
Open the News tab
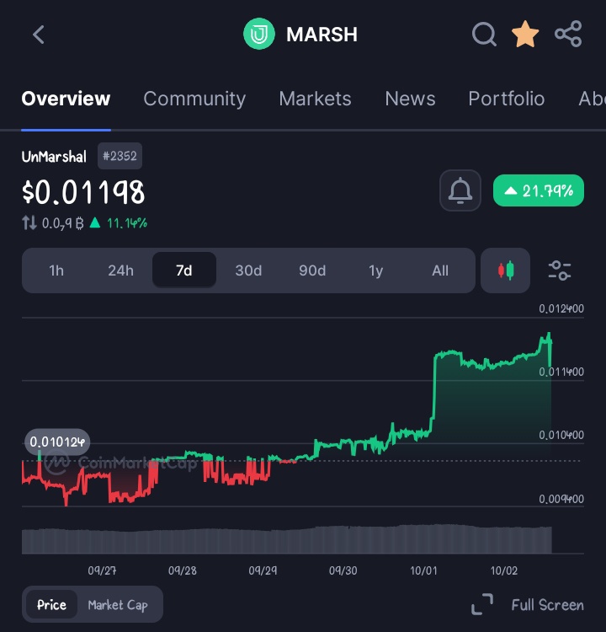click(x=410, y=99)
